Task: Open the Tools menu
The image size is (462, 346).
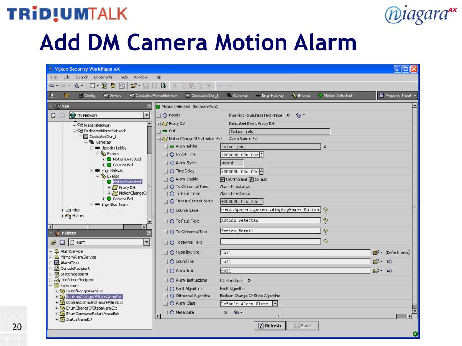Action: pos(123,77)
